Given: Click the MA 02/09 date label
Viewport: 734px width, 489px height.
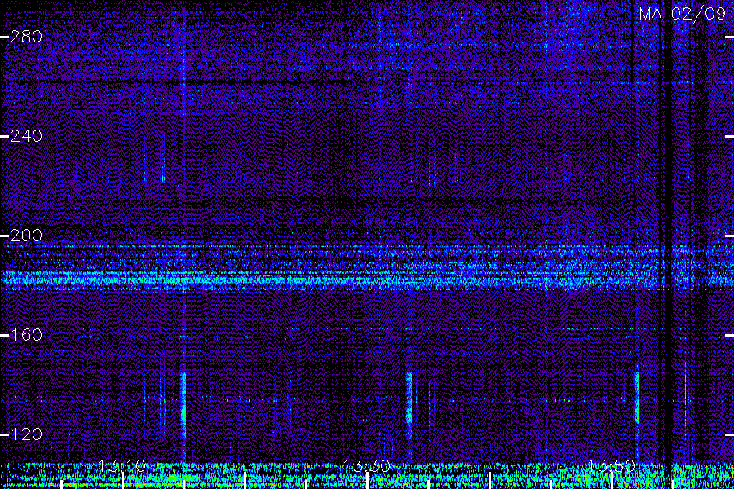Looking at the screenshot, I should (x=683, y=14).
